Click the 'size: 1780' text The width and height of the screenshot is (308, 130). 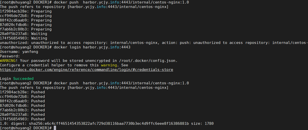[x=202, y=124]
